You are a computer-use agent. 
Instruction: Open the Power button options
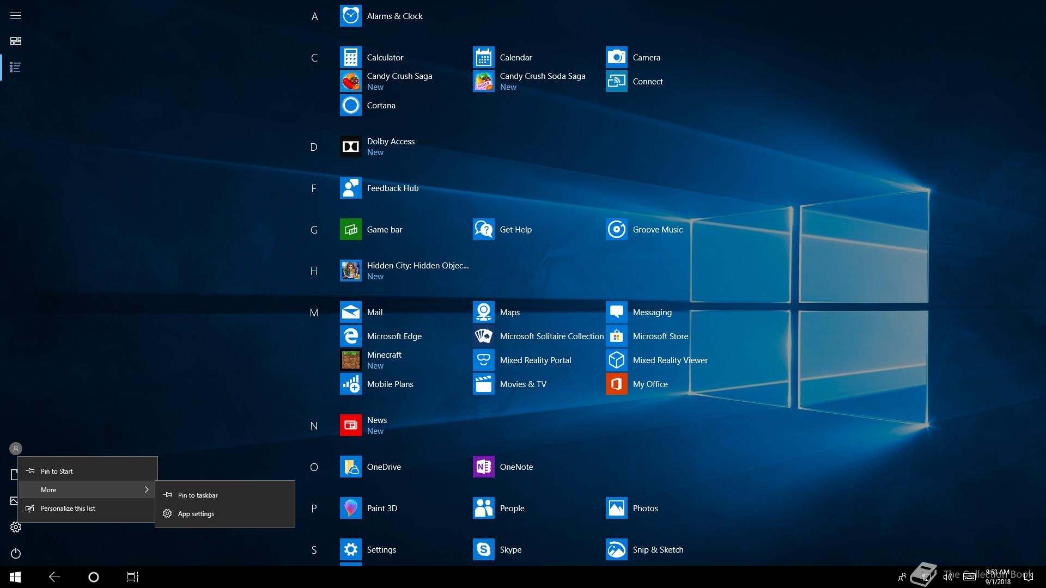(16, 553)
